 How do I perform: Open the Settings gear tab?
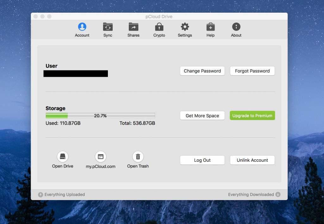tap(185, 30)
